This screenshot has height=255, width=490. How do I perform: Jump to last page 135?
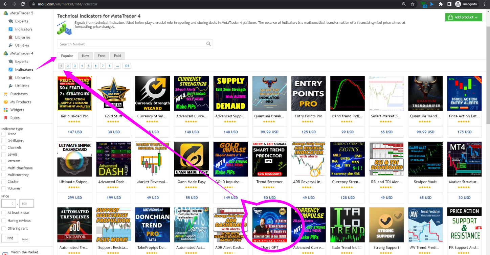(x=127, y=66)
